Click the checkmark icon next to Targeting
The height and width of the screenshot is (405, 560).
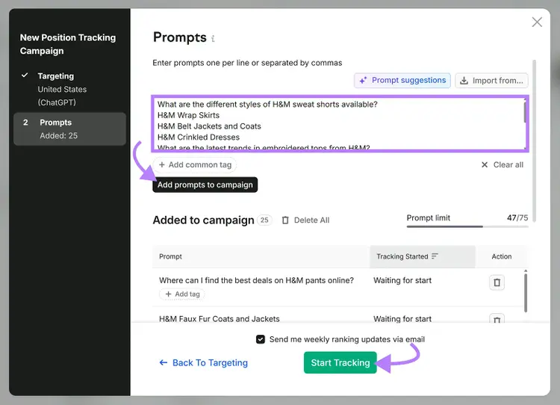click(25, 75)
